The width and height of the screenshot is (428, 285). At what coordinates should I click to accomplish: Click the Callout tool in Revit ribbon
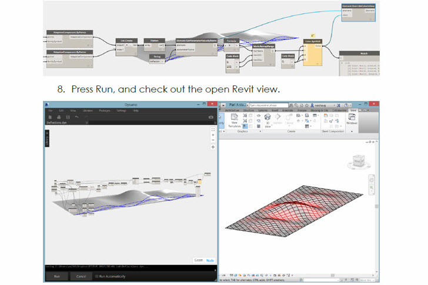pyautogui.click(x=289, y=120)
